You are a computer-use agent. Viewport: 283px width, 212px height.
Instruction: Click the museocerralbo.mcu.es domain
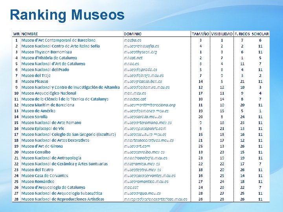144,152
